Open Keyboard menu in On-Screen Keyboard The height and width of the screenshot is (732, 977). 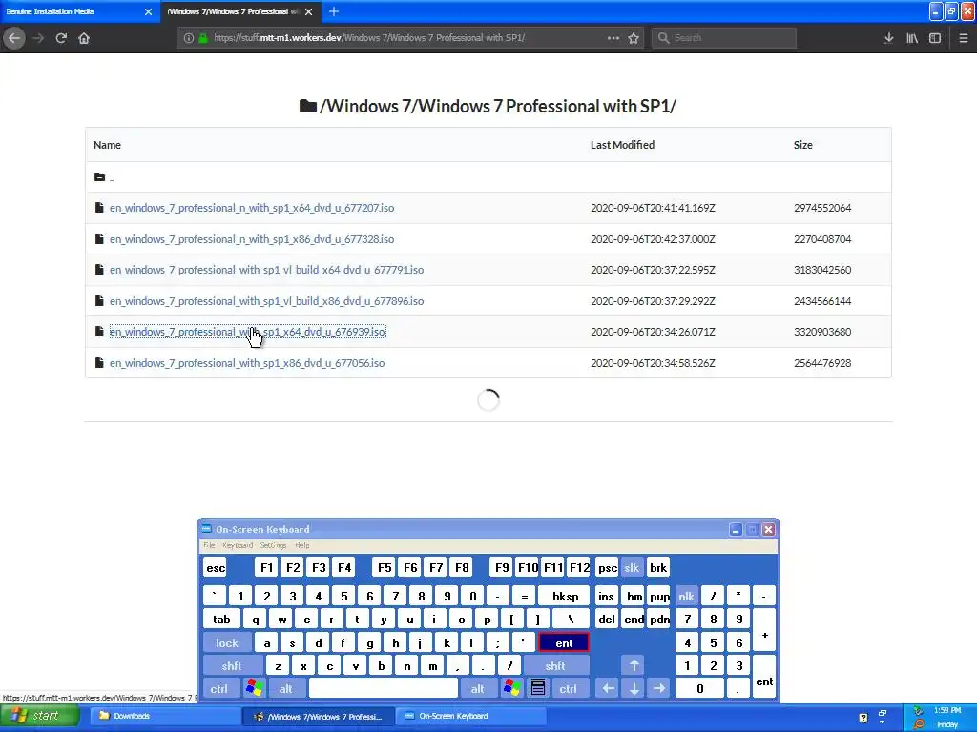(x=238, y=545)
